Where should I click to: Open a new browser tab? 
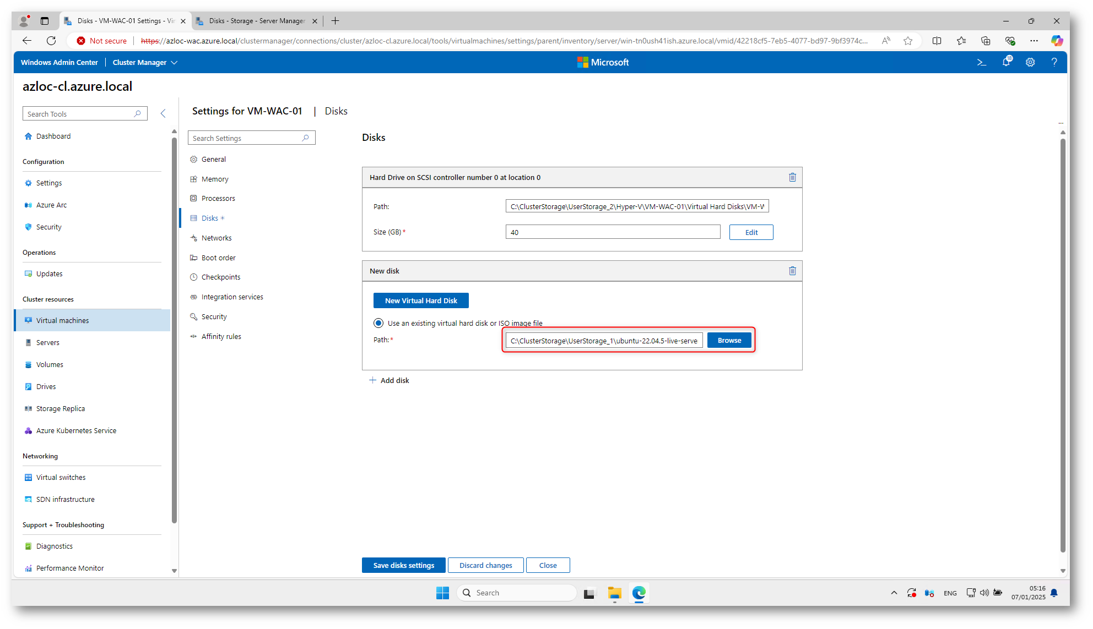point(335,21)
